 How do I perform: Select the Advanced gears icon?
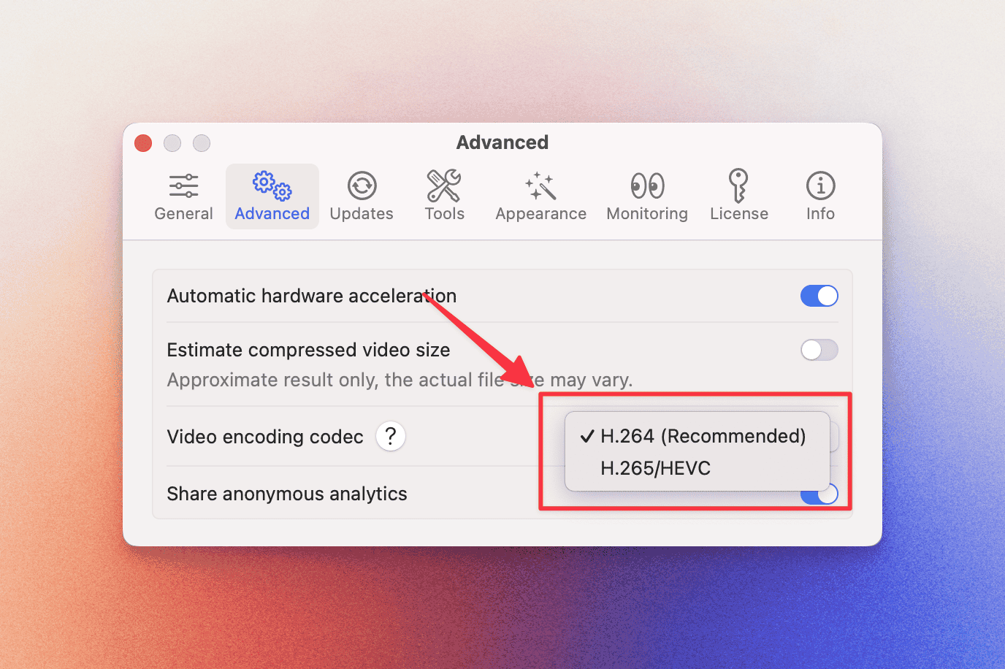(x=272, y=186)
